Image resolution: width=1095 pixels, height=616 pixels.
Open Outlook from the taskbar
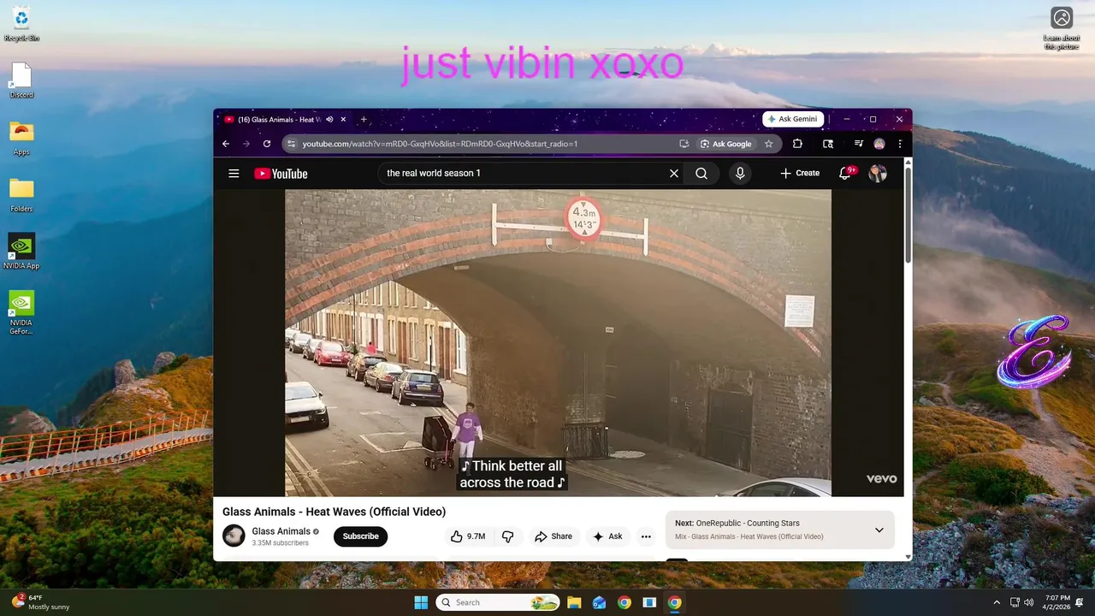click(x=599, y=602)
